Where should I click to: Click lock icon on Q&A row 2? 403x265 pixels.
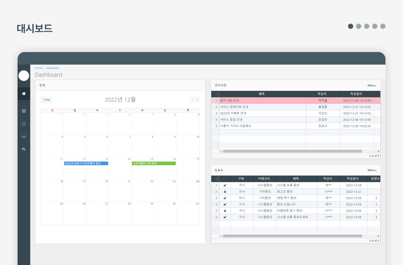225,192
